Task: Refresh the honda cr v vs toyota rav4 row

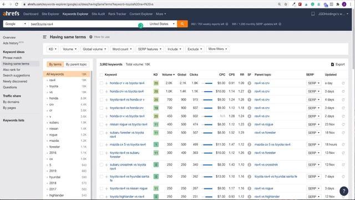Action: [x=343, y=83]
